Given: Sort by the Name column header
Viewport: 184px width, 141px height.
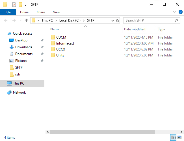Looking at the screenshot, I should [x=55, y=29].
